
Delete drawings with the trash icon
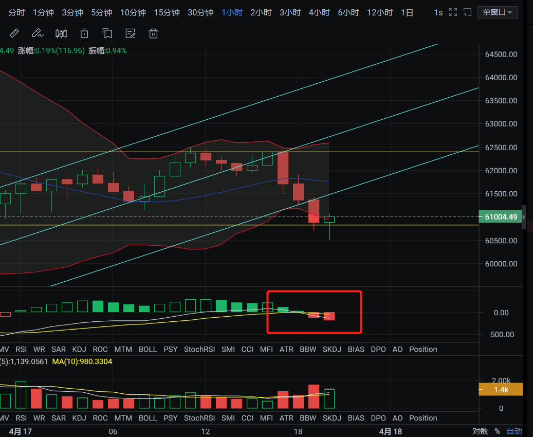pyautogui.click(x=153, y=33)
